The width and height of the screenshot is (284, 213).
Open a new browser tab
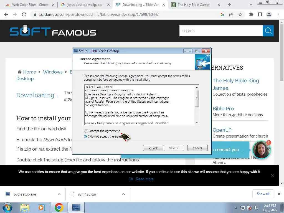tap(229, 5)
